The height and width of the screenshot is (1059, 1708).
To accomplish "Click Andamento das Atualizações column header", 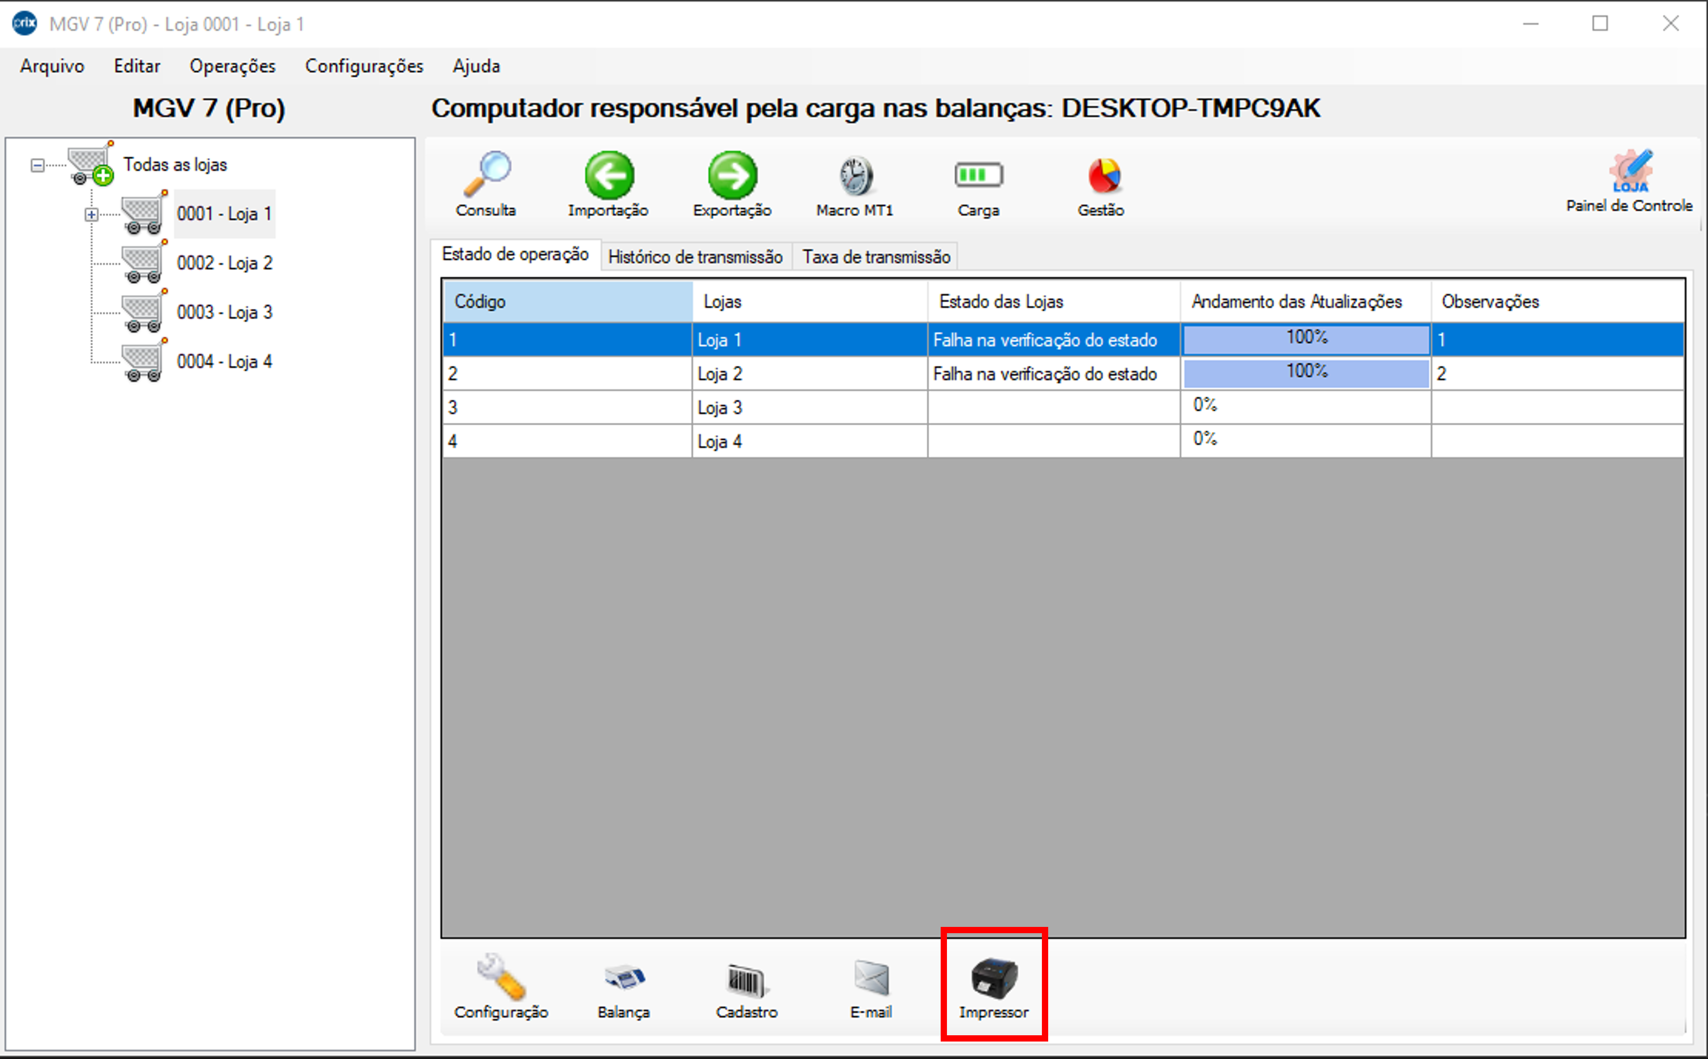I will coord(1306,302).
